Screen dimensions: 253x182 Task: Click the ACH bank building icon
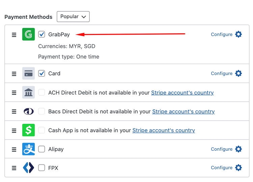[28, 93]
